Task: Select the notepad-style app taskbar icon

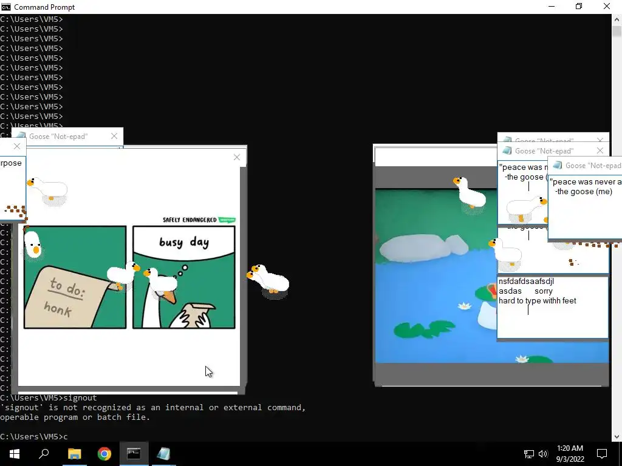Action: 163,453
